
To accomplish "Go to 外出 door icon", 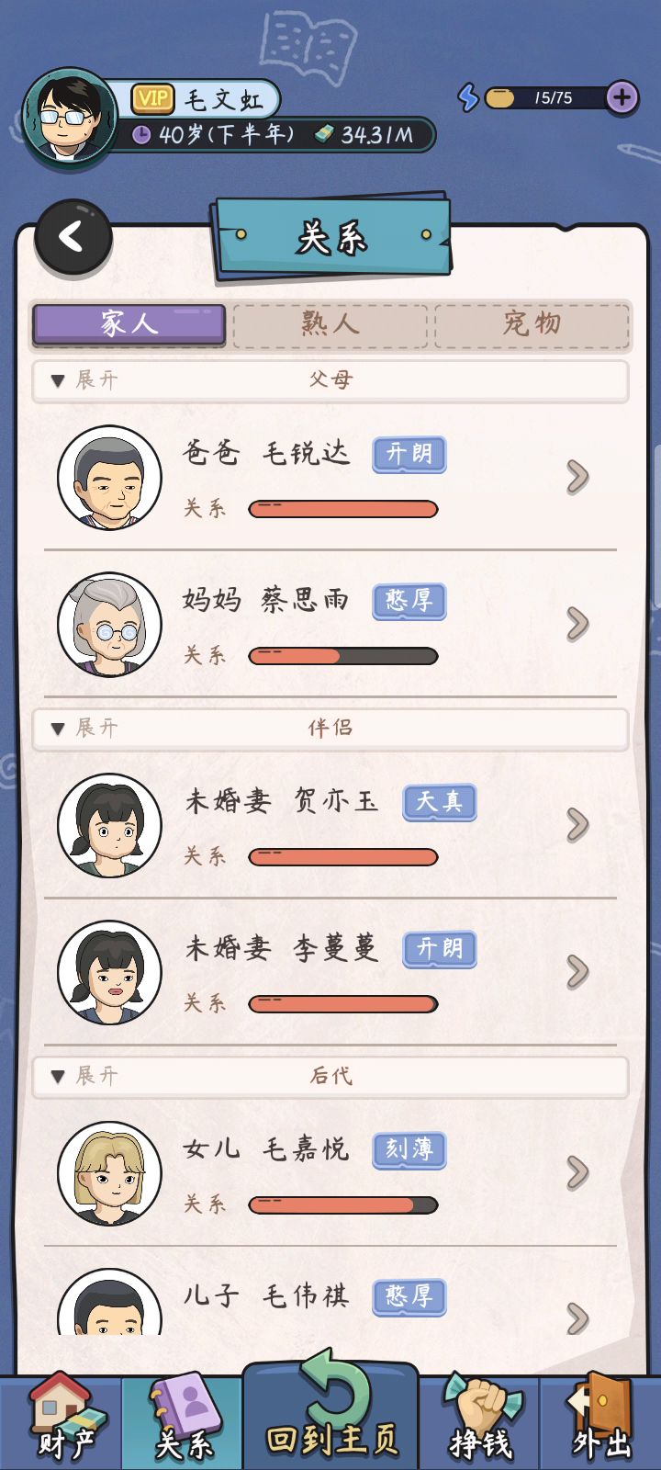I will click(601, 1419).
